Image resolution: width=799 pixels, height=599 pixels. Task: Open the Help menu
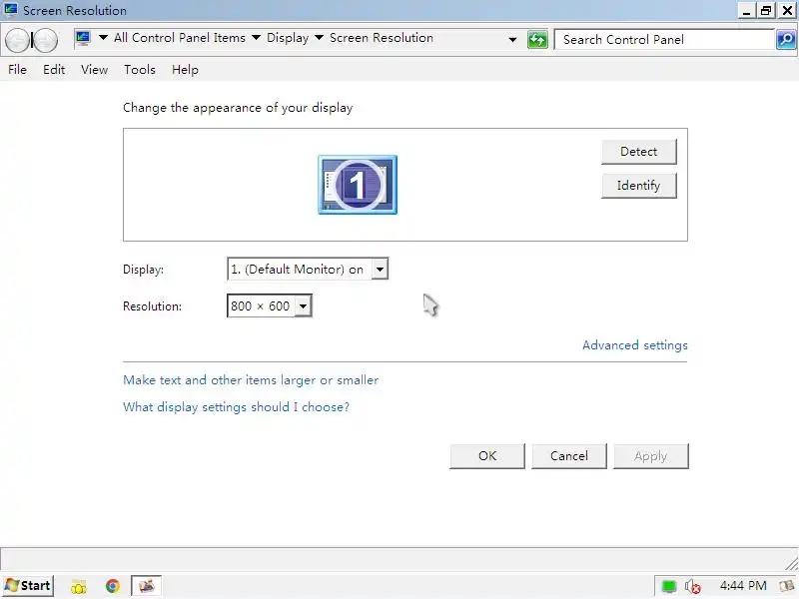pyautogui.click(x=185, y=69)
